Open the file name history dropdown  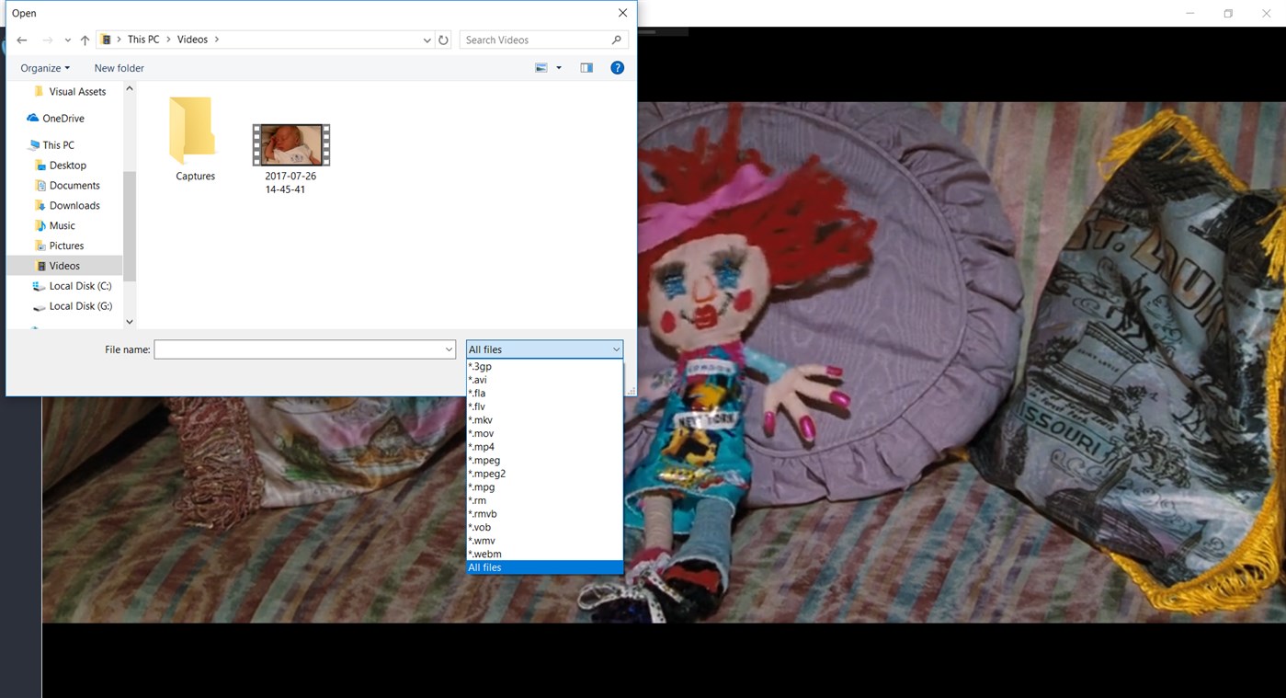(449, 349)
